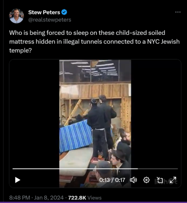Click the 0:13 / 0:17 time display

coord(112,180)
